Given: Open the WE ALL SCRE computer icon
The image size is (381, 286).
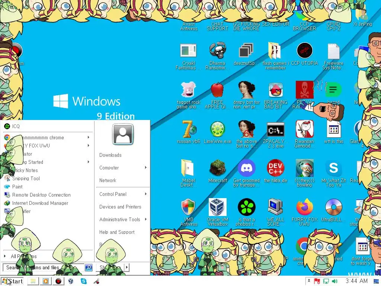Looking at the screenshot, I should coord(275,207).
